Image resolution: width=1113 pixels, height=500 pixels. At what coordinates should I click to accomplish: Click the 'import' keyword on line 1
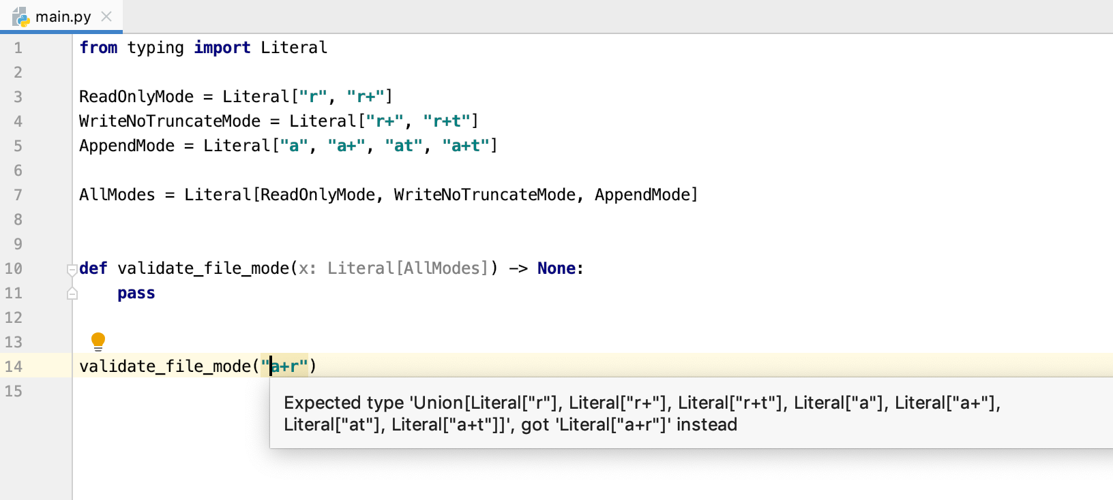pyautogui.click(x=222, y=48)
